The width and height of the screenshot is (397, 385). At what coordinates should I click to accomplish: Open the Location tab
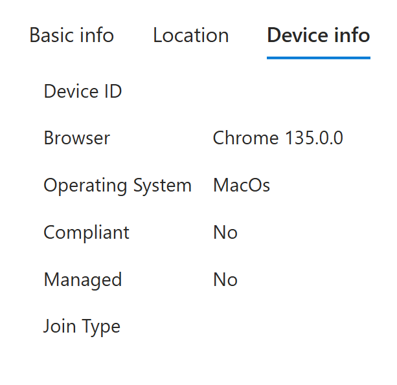click(x=190, y=35)
